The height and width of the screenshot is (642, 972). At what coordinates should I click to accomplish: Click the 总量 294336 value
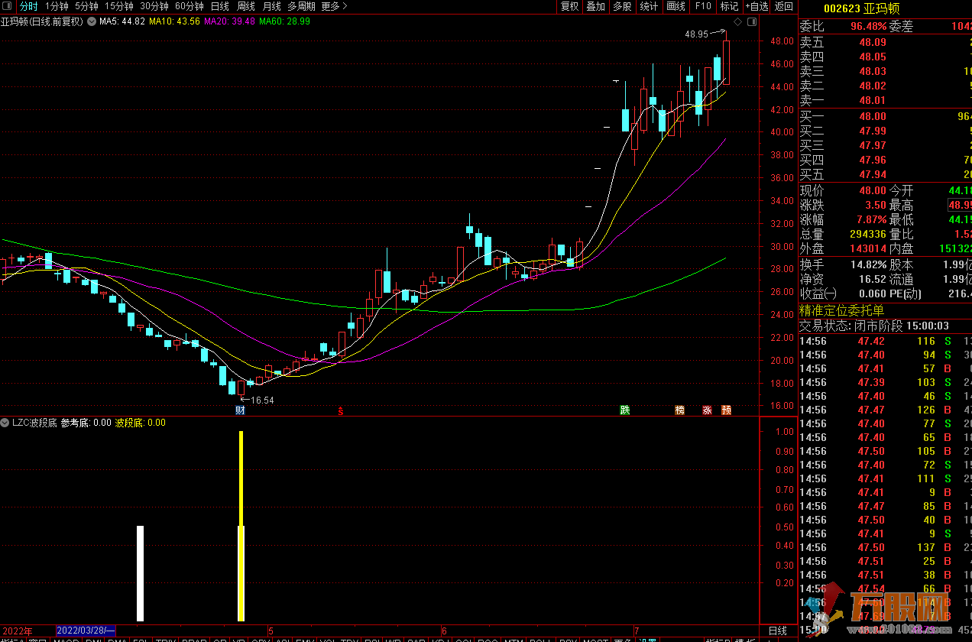coord(868,235)
